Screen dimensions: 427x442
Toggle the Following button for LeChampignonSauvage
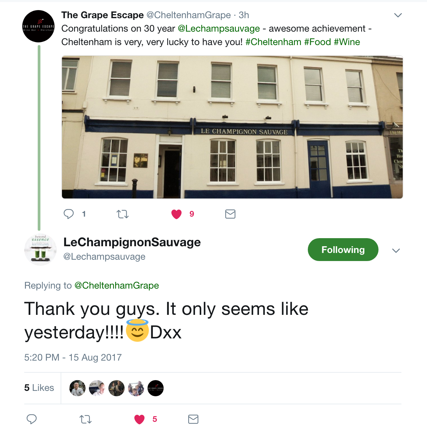[x=343, y=250]
